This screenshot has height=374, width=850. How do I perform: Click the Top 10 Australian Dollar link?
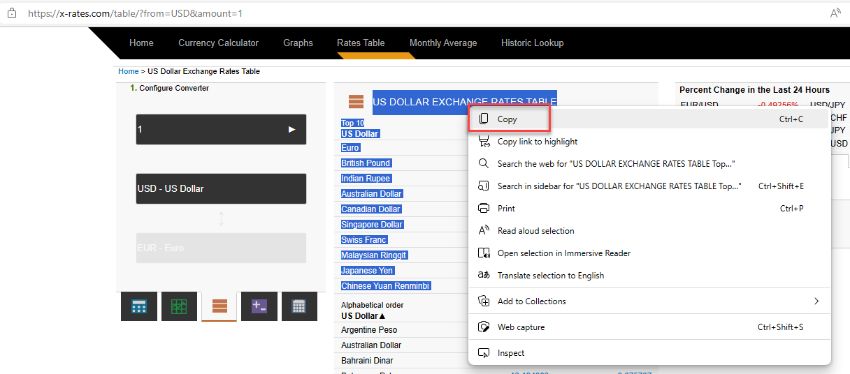(372, 194)
